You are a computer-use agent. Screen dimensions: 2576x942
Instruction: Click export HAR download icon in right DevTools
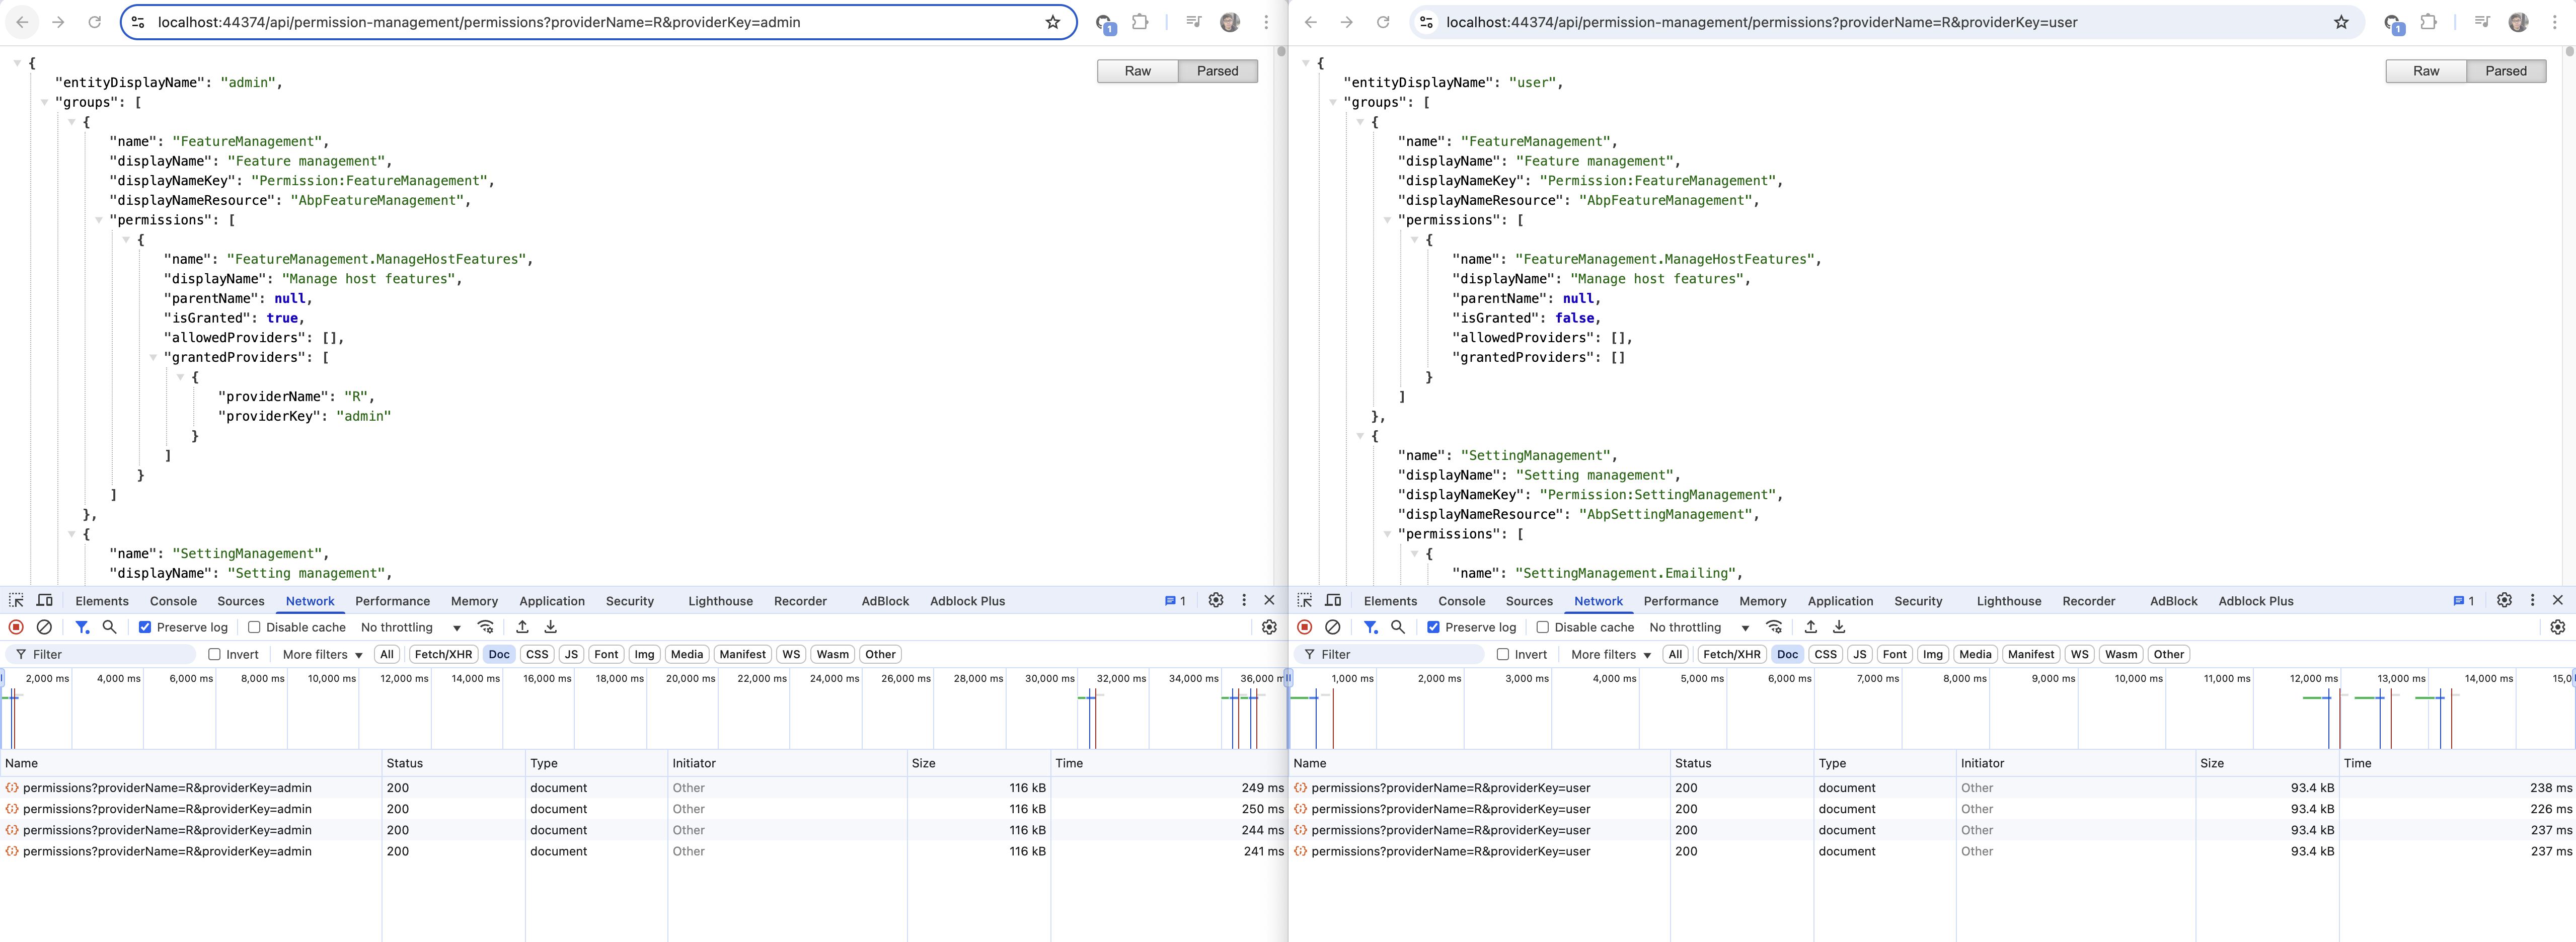click(x=1838, y=627)
